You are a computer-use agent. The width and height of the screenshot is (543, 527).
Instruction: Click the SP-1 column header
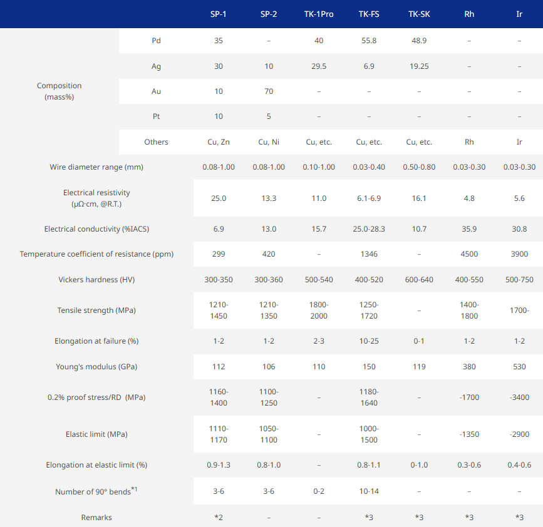click(219, 14)
